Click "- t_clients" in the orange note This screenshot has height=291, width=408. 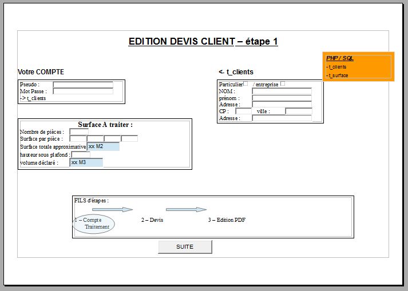[336, 67]
